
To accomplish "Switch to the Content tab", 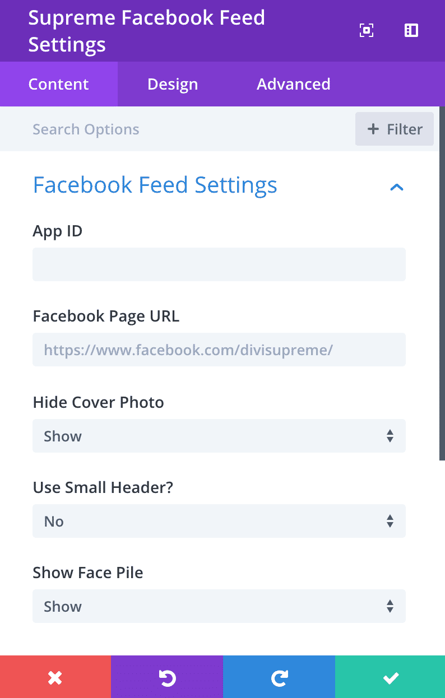I will click(x=59, y=84).
